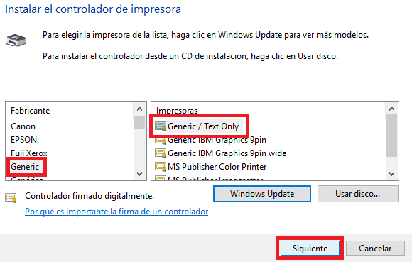Click the printer icon beside instructions
Image resolution: width=412 pixels, height=262 pixels.
point(16,40)
